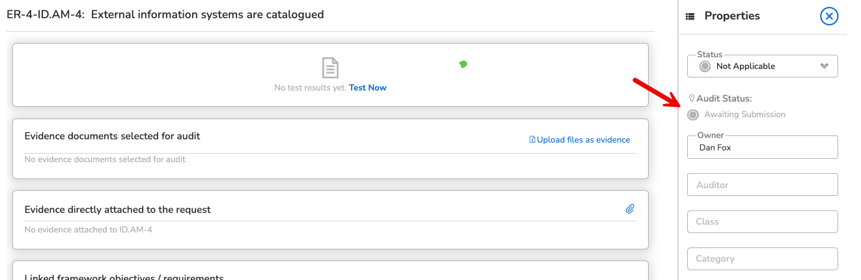This screenshot has height=280, width=861.
Task: Click the Linked framework objectives section heading
Action: point(124,276)
